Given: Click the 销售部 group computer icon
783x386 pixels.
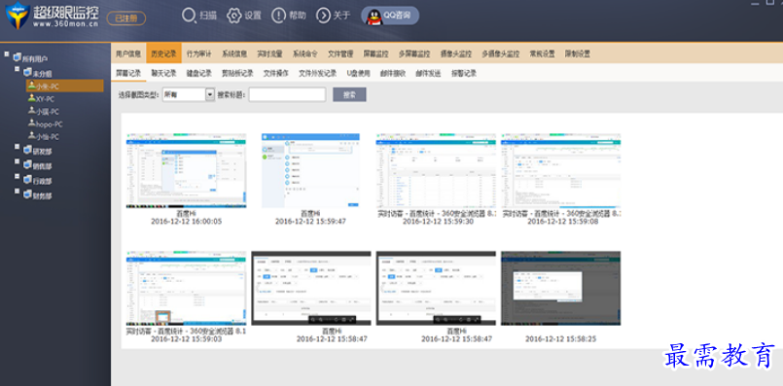Looking at the screenshot, I should (28, 165).
